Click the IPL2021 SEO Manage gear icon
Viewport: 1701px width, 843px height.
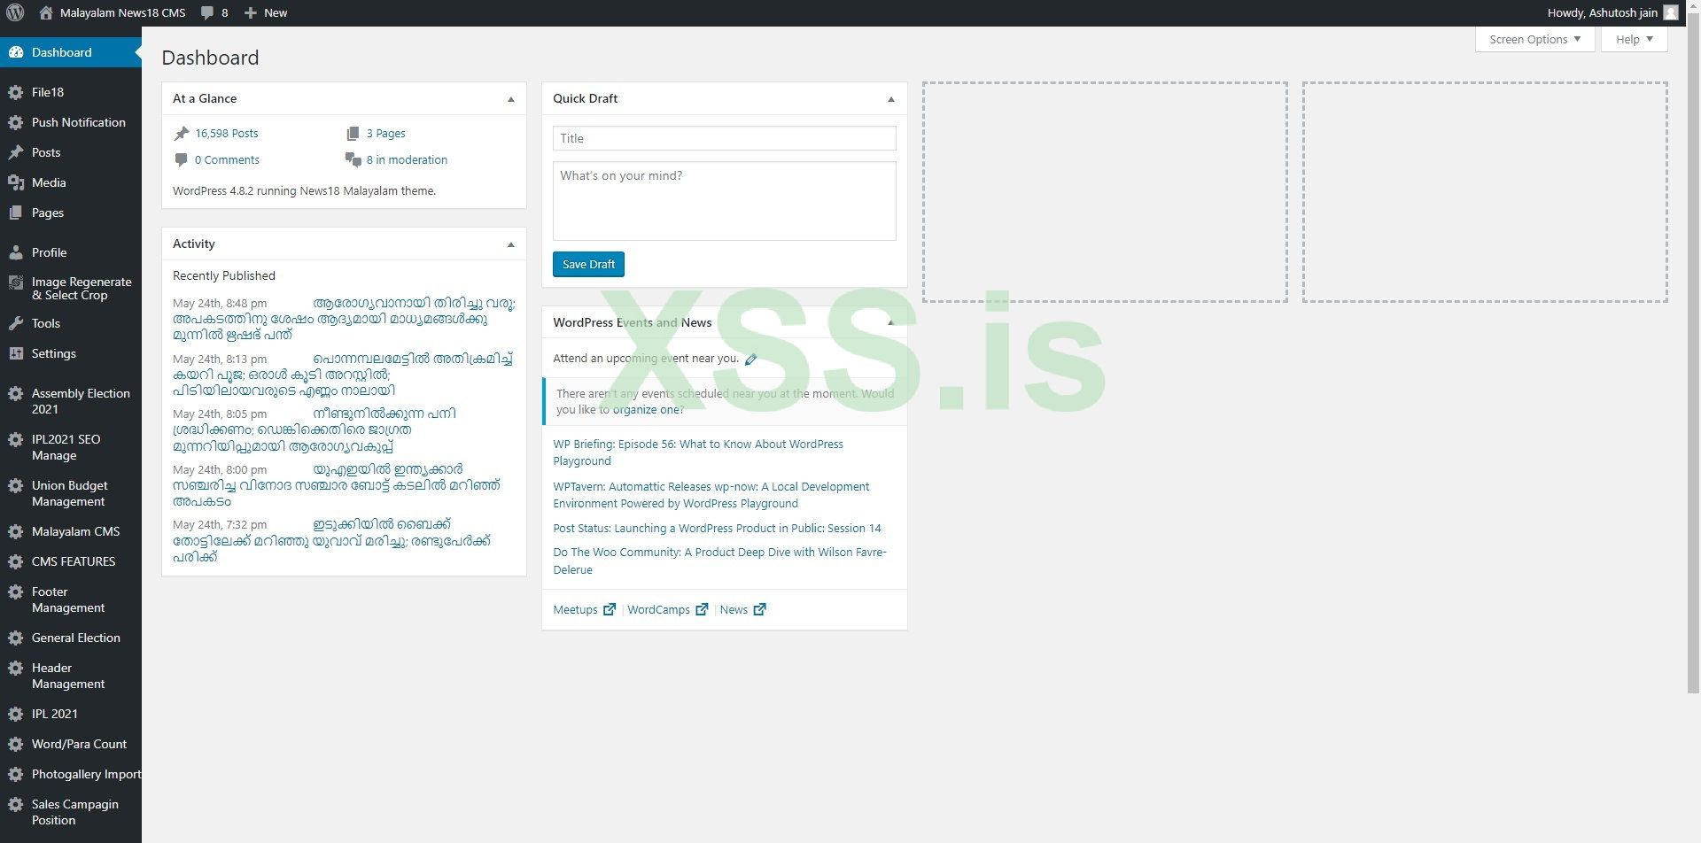[x=16, y=439]
